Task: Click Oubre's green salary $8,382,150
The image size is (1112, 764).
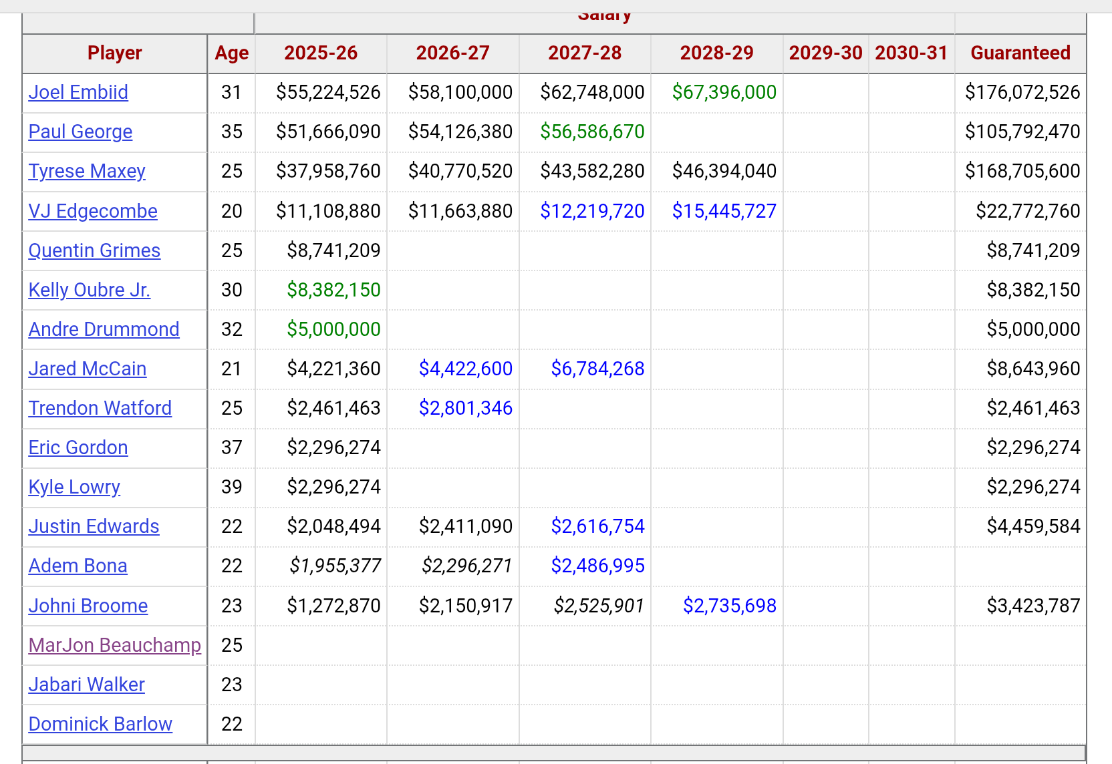Action: (x=333, y=290)
